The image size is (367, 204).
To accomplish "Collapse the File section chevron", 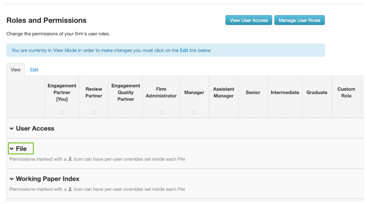I will (12, 149).
